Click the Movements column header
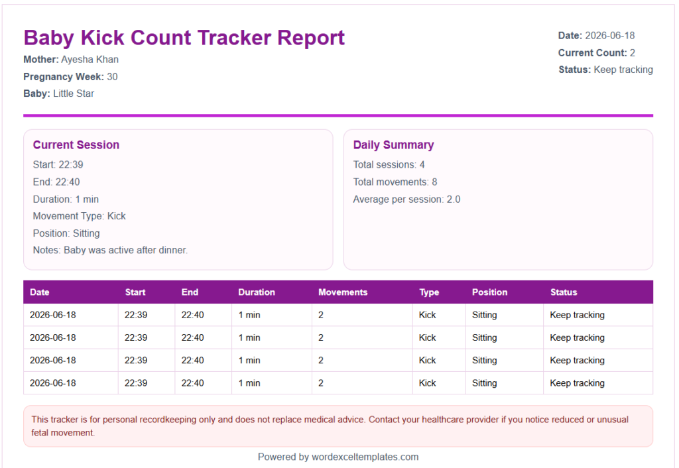Viewport: 679px width, 468px height. point(343,292)
